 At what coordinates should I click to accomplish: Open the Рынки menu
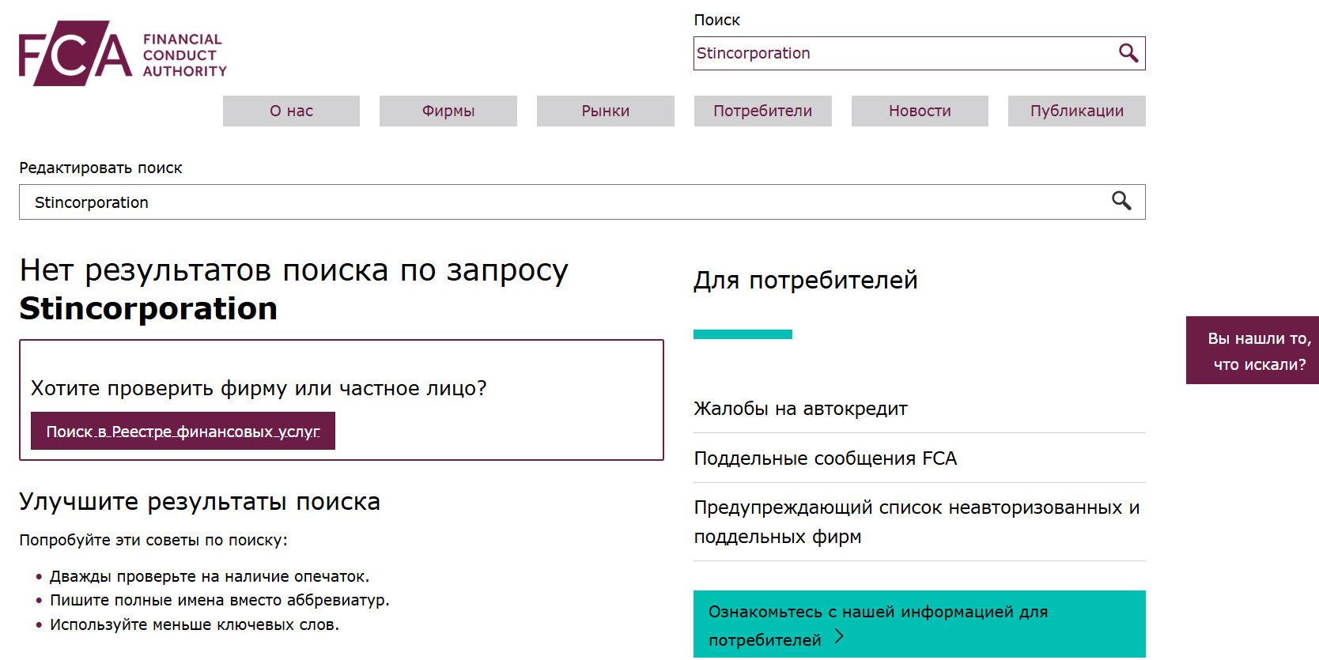tap(606, 111)
